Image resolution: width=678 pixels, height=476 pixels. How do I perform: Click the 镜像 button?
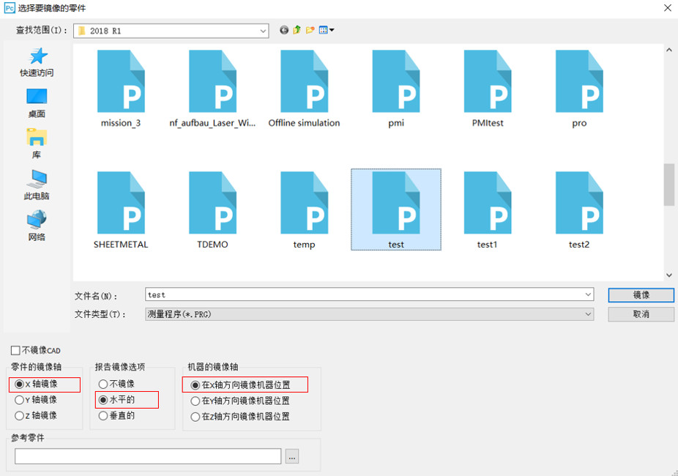tap(641, 294)
